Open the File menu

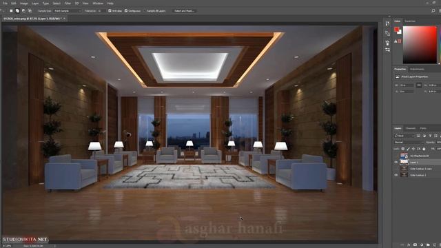5,3
